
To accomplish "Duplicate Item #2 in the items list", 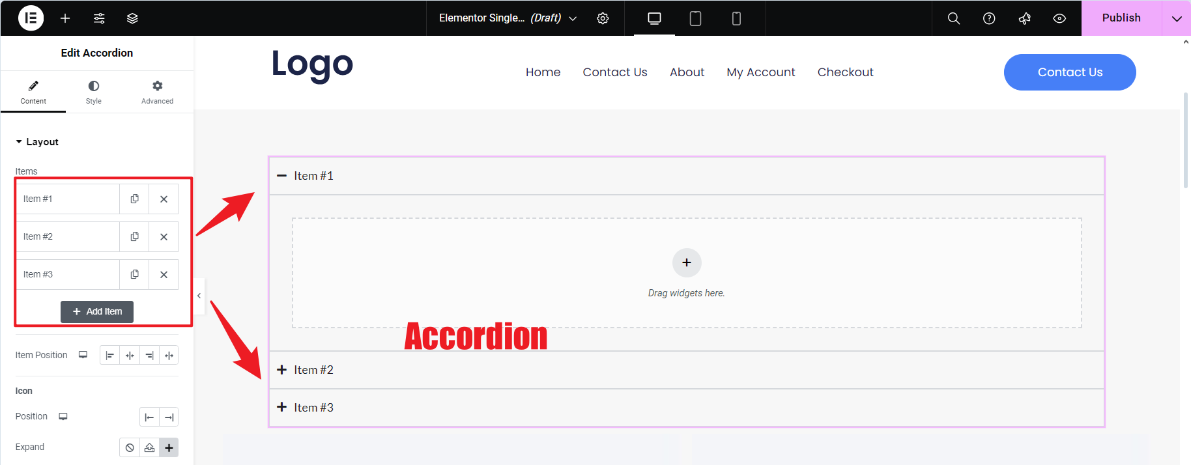I will pyautogui.click(x=134, y=236).
